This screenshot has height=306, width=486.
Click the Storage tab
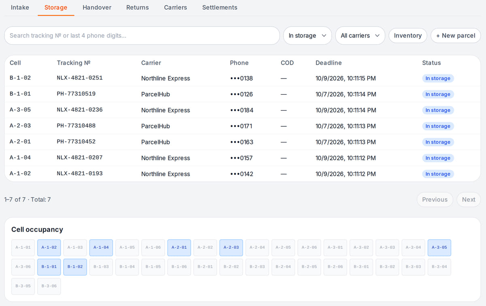56,7
